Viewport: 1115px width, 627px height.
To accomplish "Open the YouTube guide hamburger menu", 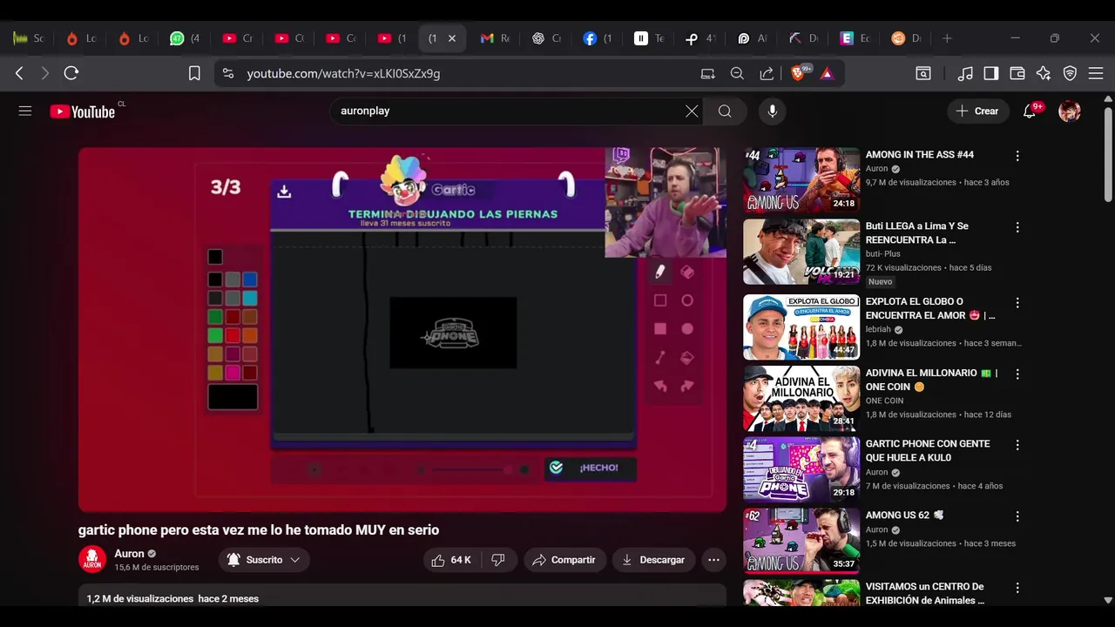I will (x=25, y=111).
